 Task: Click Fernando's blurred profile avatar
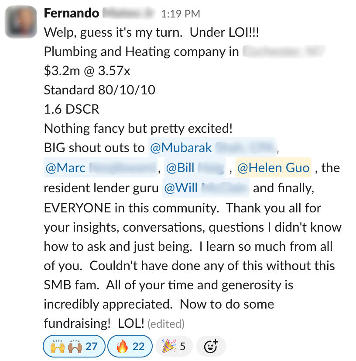[x=22, y=22]
